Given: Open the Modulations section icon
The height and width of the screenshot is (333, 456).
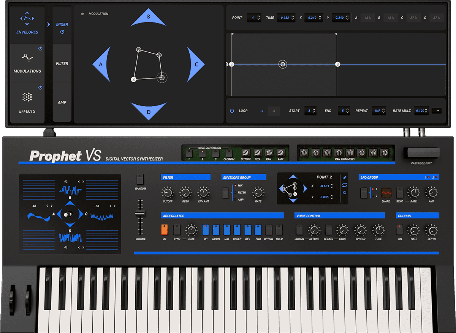Looking at the screenshot, I should (x=27, y=58).
